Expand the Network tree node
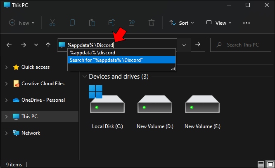 click(x=7, y=133)
